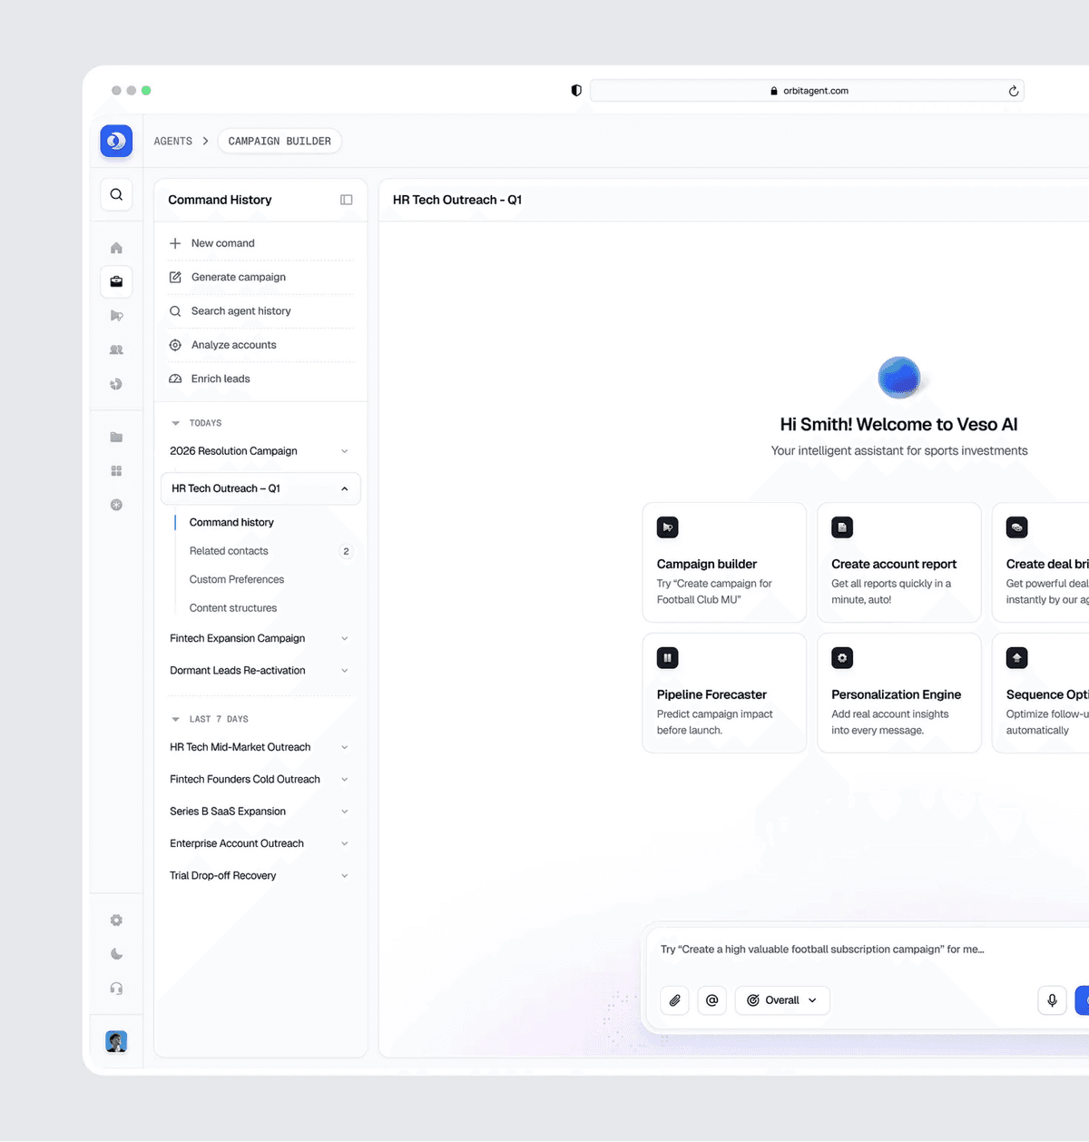This screenshot has height=1142, width=1089.
Task: Open the user avatar profile
Action: coord(116,1041)
